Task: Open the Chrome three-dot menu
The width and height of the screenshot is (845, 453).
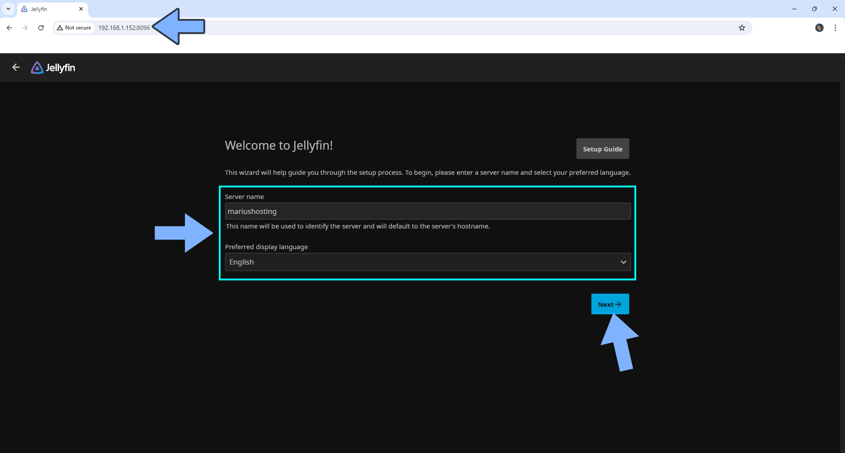Action: [x=835, y=28]
